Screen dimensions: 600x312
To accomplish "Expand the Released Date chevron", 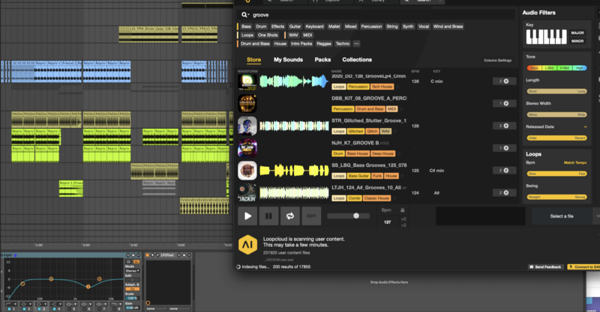I will click(585, 126).
